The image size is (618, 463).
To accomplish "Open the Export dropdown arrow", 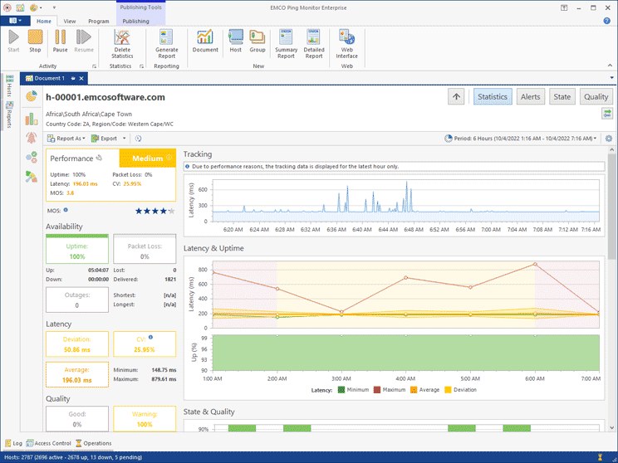I will pos(125,139).
